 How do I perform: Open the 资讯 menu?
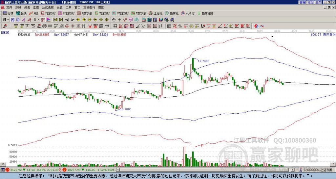(x=27, y=8)
